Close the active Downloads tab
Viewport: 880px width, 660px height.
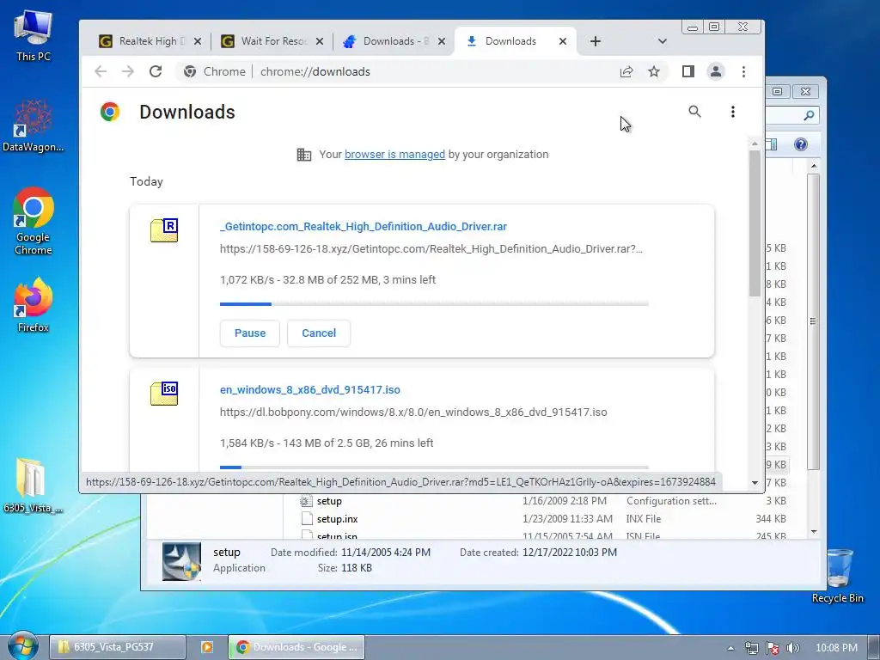click(563, 41)
